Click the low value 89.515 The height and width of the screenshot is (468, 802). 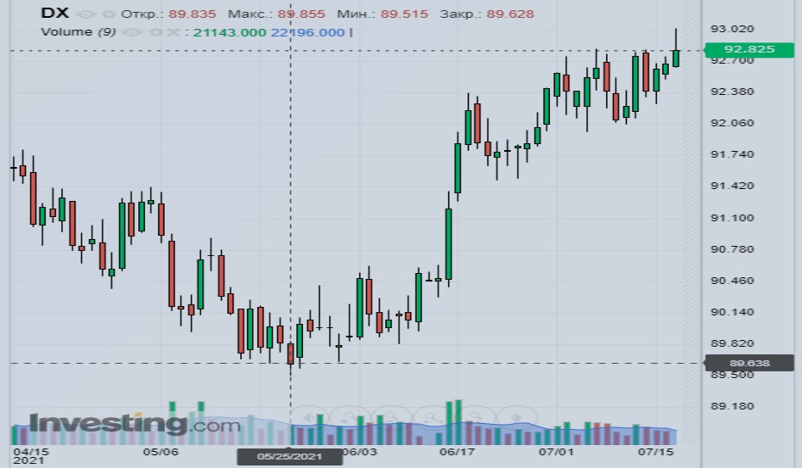(x=404, y=14)
